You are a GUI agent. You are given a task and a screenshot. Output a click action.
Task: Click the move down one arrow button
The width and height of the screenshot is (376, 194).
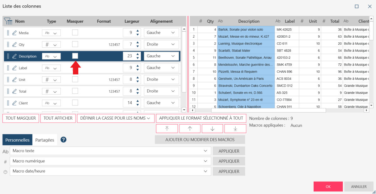pyautogui.click(x=212, y=129)
